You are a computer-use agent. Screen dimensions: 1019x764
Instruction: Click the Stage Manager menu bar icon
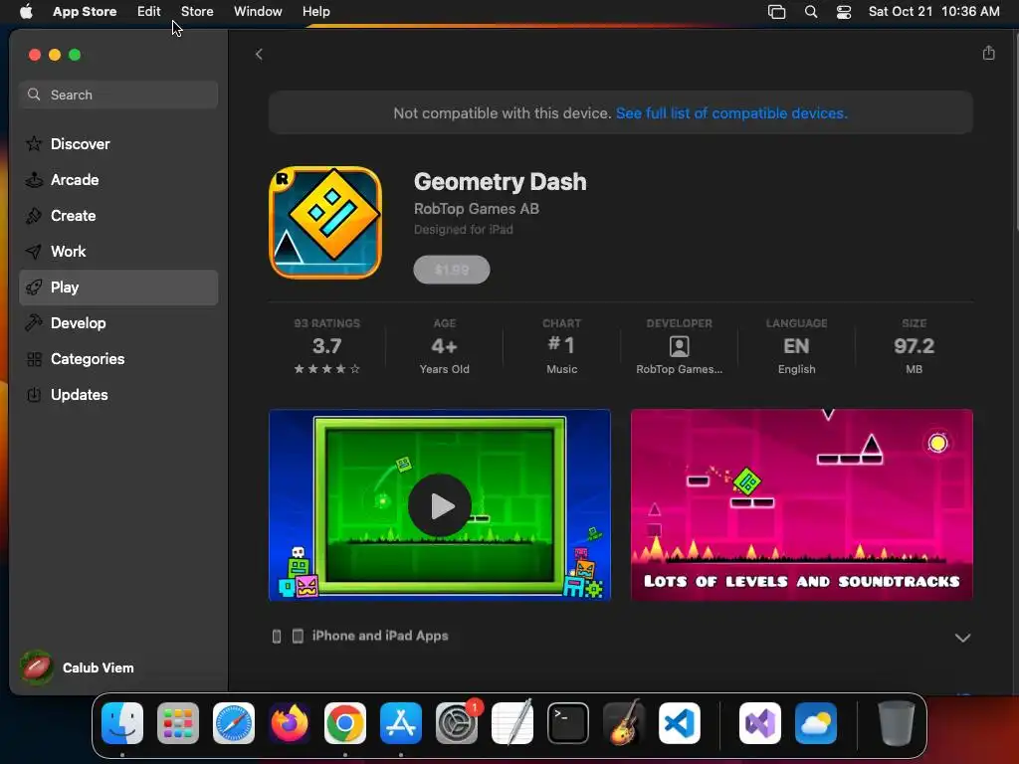point(776,12)
